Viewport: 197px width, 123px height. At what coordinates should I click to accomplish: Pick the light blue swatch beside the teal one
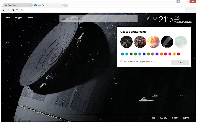pos(123,54)
